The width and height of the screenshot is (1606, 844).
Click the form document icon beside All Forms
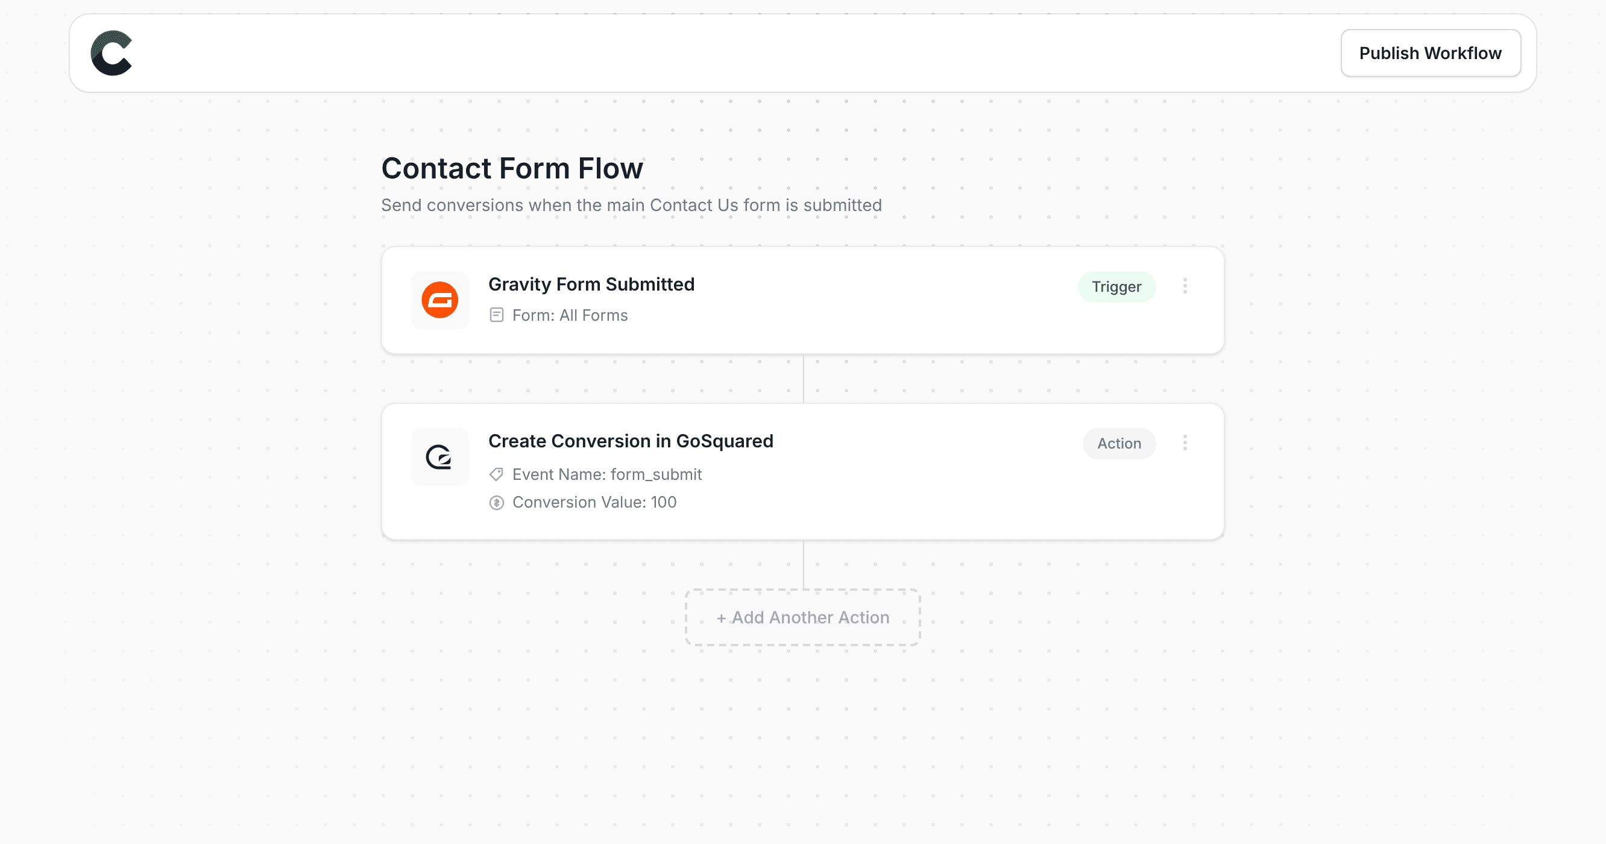496,315
